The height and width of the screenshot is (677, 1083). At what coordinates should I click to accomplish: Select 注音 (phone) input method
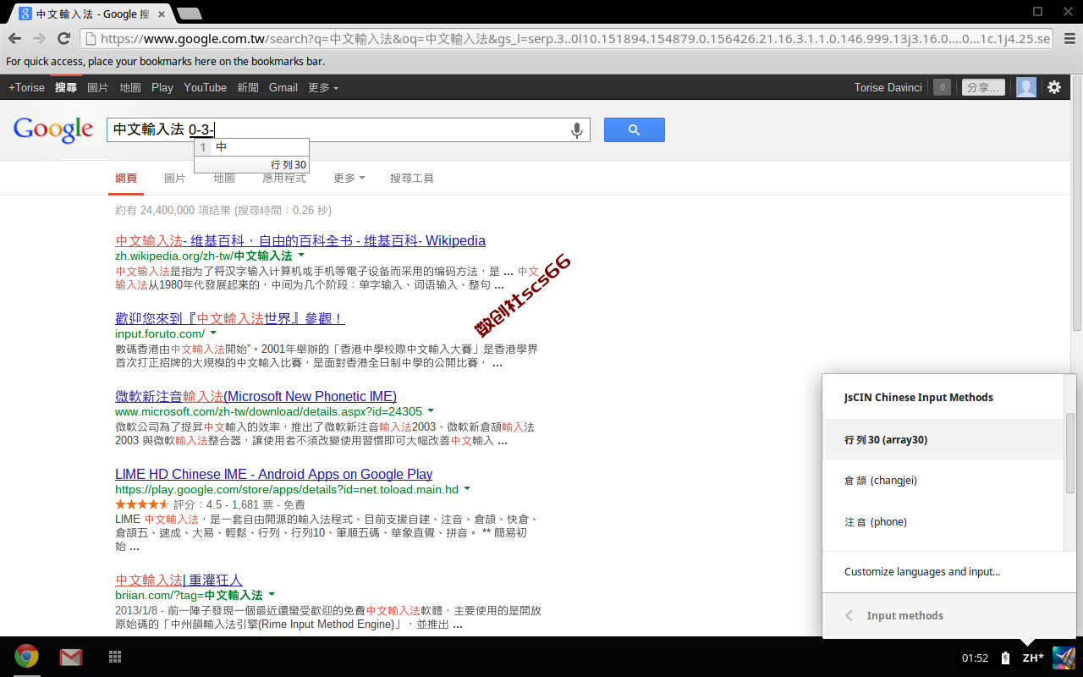pos(943,521)
